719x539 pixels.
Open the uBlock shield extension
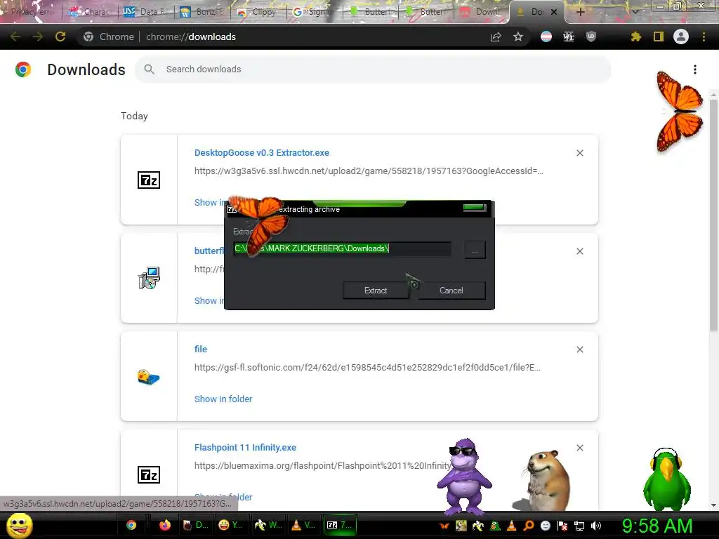coord(591,36)
